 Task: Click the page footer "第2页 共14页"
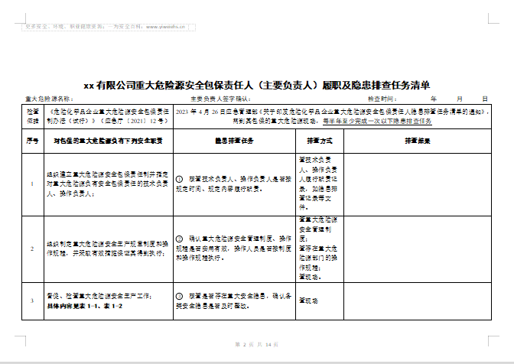click(x=257, y=344)
